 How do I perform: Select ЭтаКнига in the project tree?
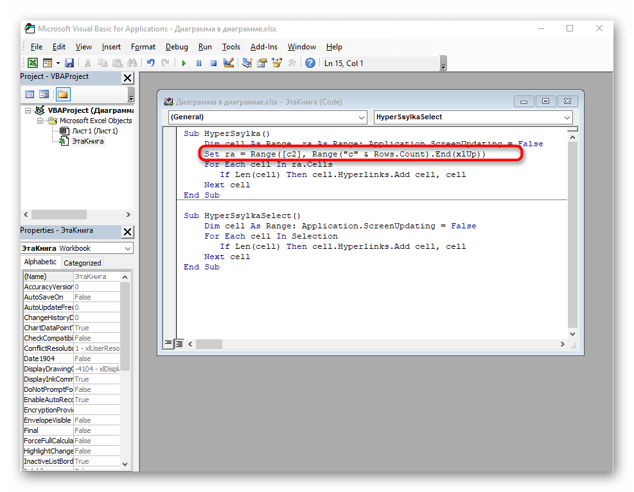coord(87,141)
